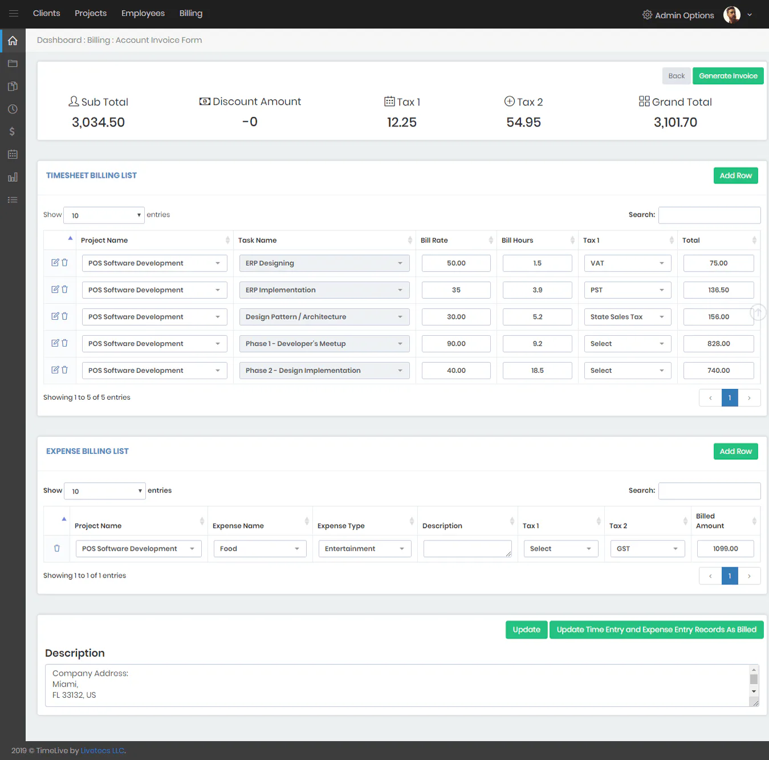
Task: Click Add Row in Expense Billing List
Action: [735, 451]
